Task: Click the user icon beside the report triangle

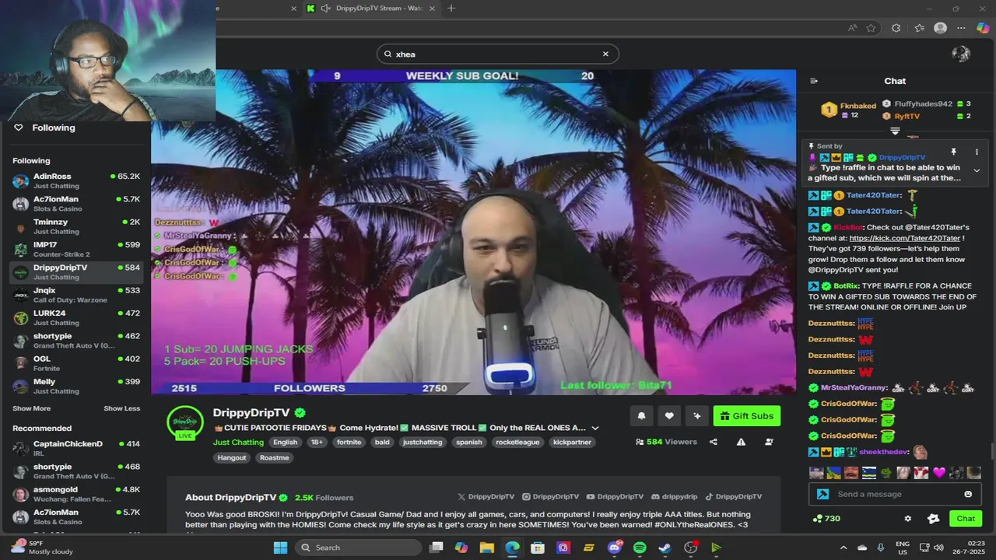Action: point(769,442)
